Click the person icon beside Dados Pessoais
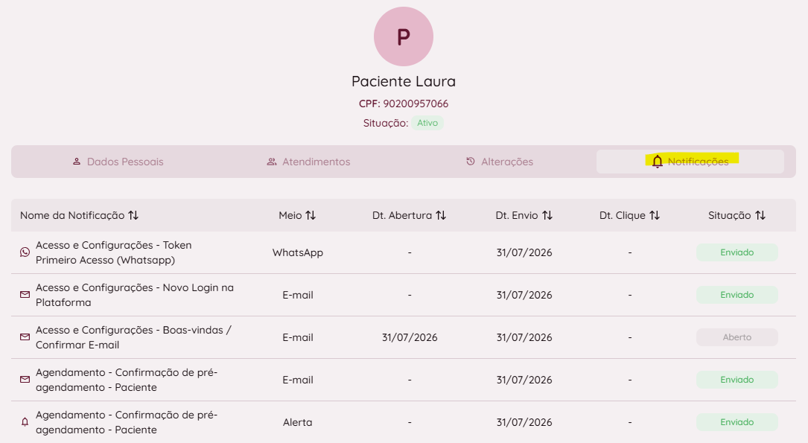This screenshot has height=443, width=808. [76, 162]
